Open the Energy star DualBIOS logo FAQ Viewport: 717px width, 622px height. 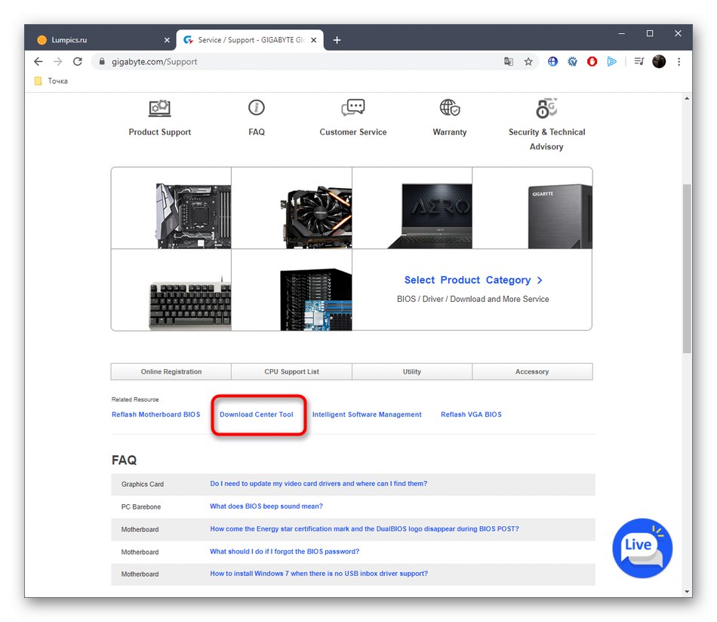[365, 528]
